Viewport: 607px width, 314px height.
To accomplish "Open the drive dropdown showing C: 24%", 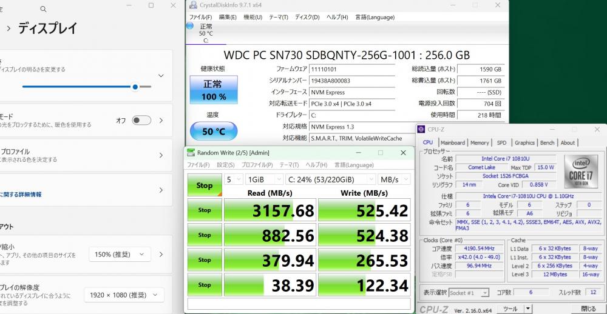I will [x=331, y=179].
